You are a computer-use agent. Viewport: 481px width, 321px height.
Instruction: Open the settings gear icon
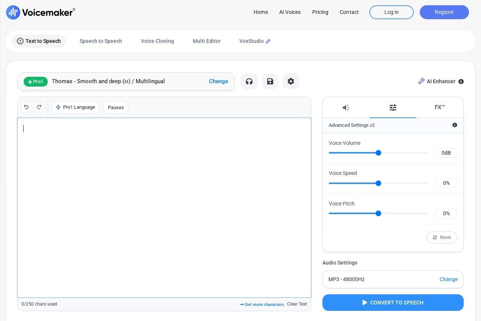point(291,81)
